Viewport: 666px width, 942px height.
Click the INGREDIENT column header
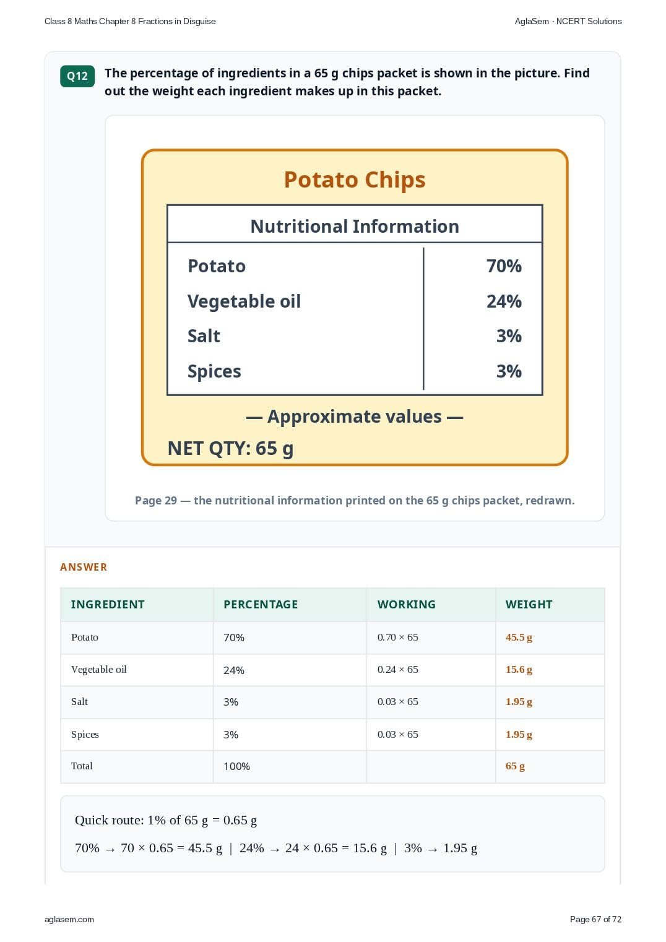pos(108,605)
